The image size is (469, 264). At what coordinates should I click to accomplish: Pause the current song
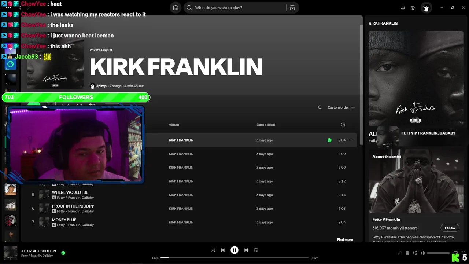pos(234,250)
